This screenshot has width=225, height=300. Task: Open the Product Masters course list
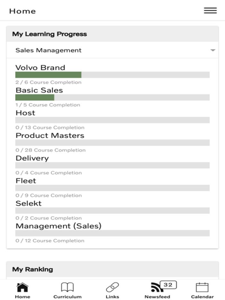(50, 135)
